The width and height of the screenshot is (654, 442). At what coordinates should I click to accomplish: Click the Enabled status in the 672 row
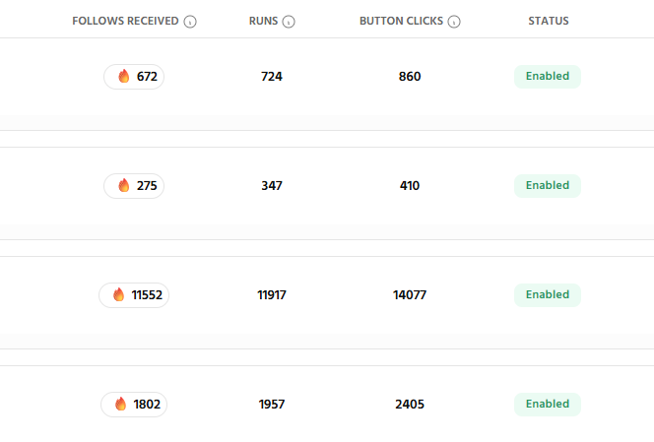tap(548, 77)
